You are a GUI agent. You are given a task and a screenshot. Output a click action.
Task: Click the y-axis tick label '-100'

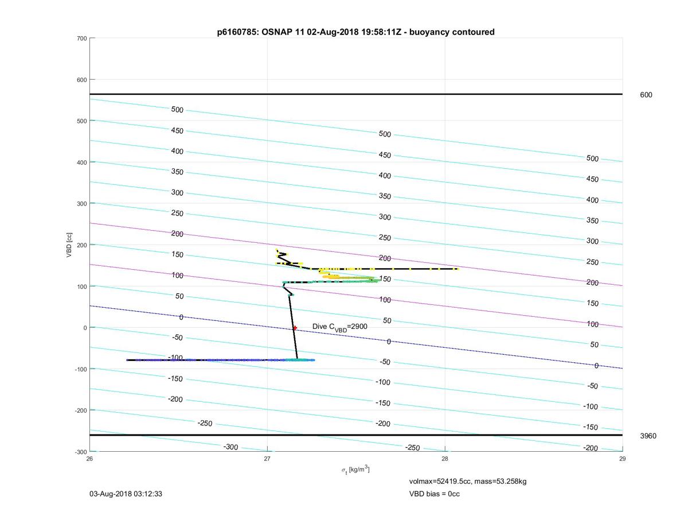pos(80,369)
